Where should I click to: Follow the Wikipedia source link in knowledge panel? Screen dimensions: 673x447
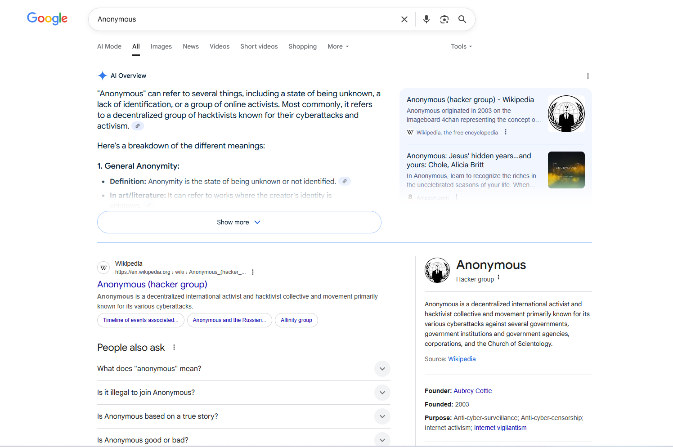coord(462,359)
